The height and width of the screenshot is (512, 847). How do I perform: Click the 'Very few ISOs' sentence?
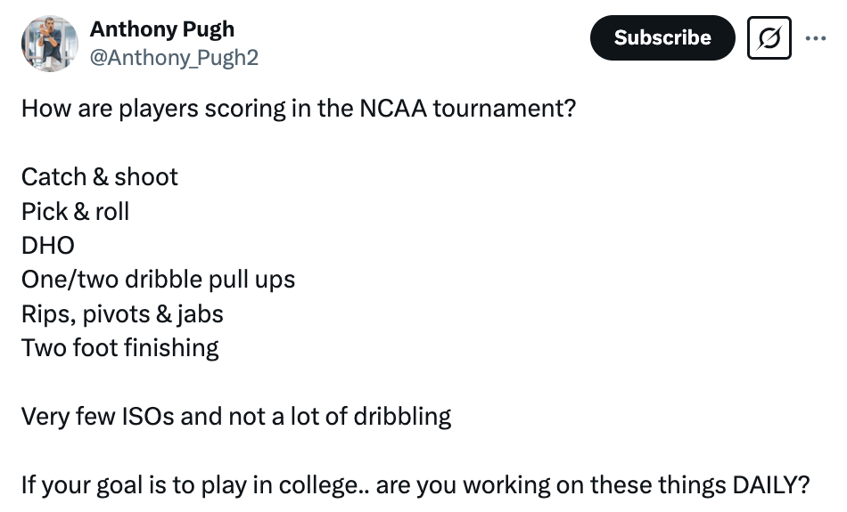click(235, 416)
